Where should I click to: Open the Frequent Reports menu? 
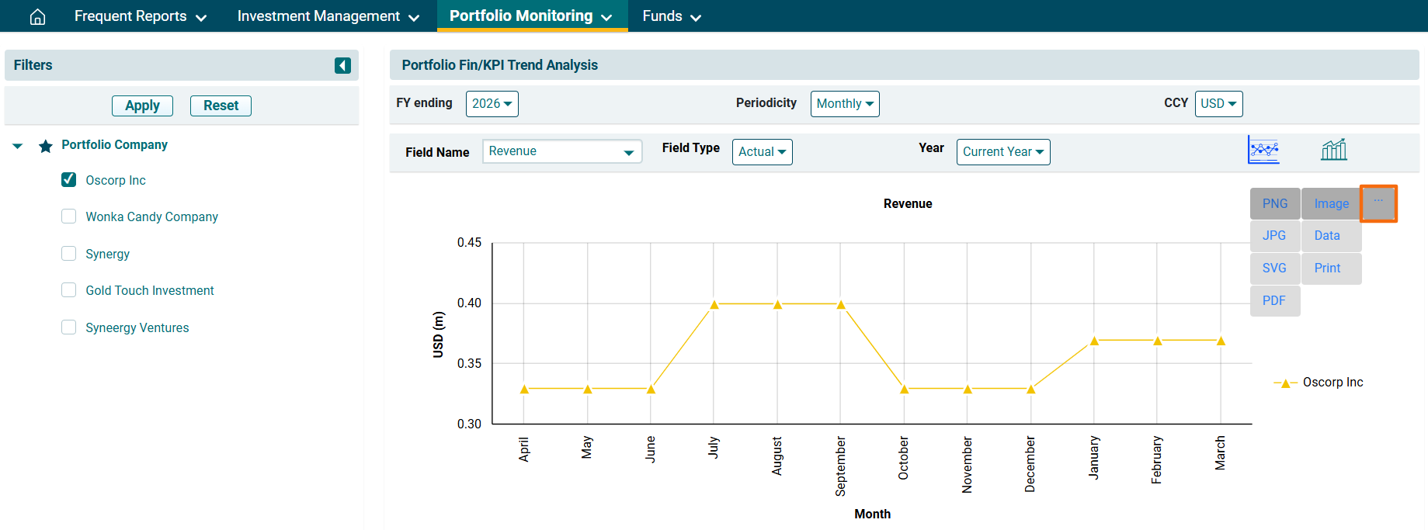140,16
